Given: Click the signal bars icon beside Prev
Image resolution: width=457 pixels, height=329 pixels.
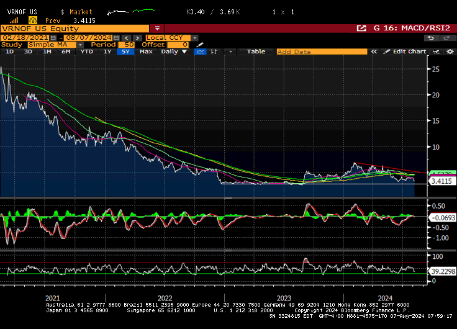Looking at the screenshot, I should (x=14, y=20).
